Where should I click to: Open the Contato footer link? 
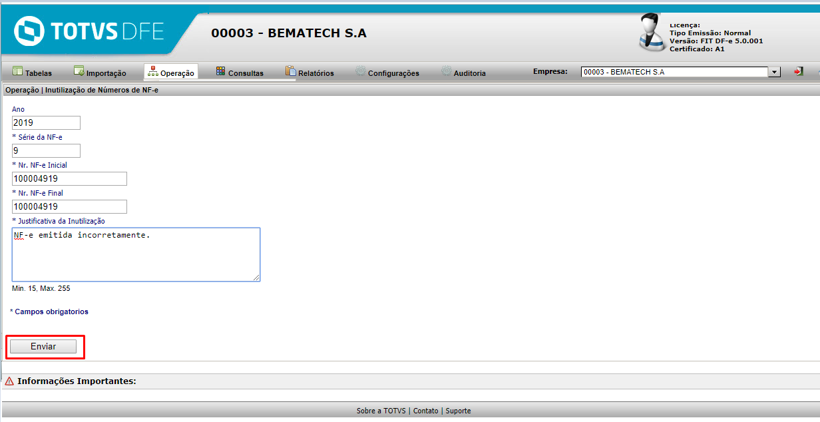tap(426, 411)
